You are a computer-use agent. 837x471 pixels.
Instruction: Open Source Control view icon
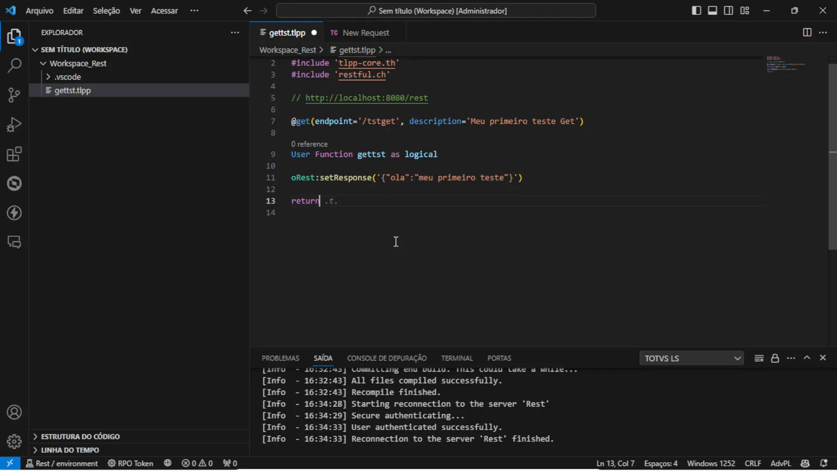(14, 95)
